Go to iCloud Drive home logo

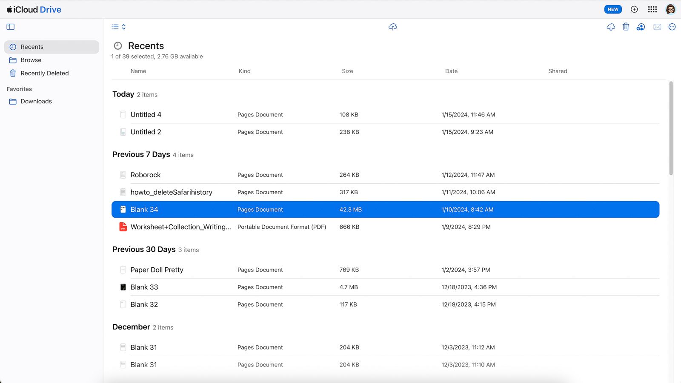pos(34,9)
